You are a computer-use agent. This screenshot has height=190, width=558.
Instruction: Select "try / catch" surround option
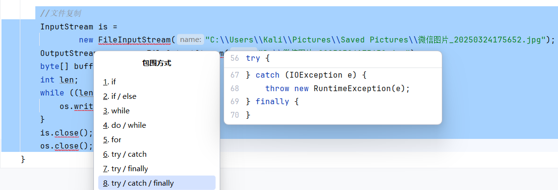click(x=157, y=154)
